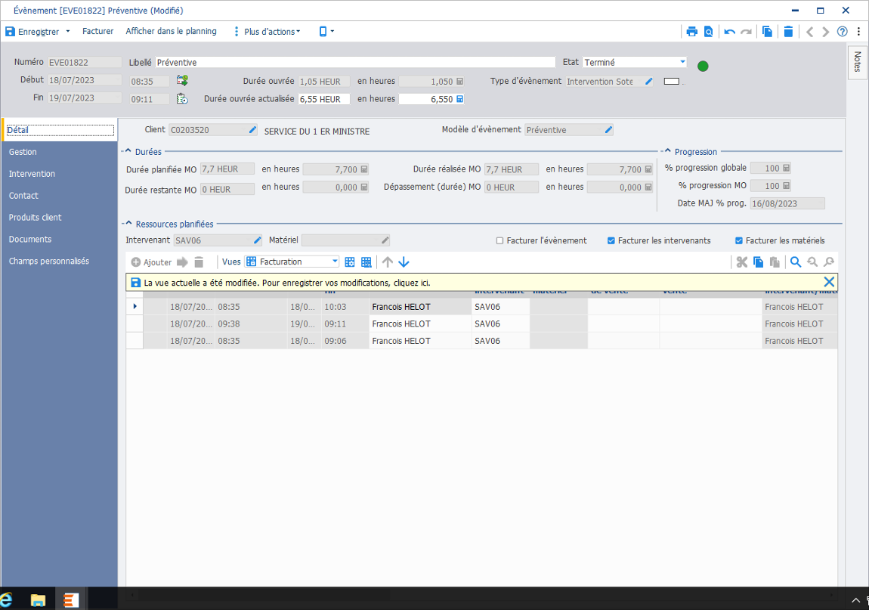Check the Facturer l'évènement checkbox
869x610 pixels.
click(x=499, y=240)
